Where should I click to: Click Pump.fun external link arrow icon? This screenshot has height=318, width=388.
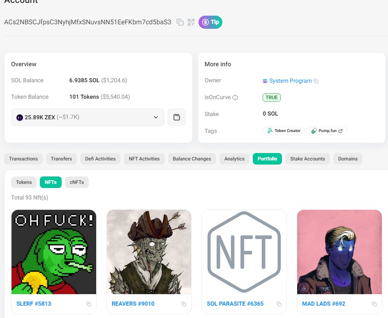click(x=340, y=131)
